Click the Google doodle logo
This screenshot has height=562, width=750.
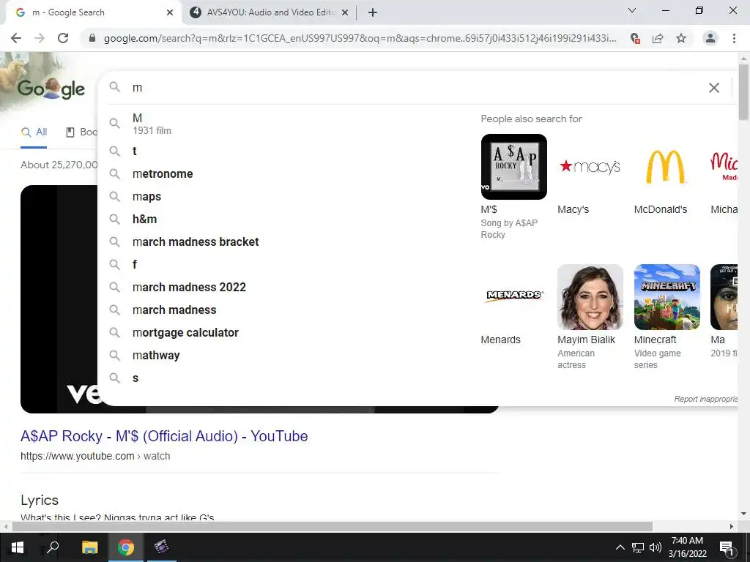tap(51, 89)
